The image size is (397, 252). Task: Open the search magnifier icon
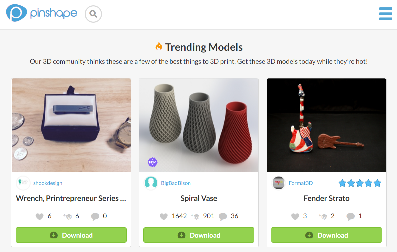[x=93, y=14]
